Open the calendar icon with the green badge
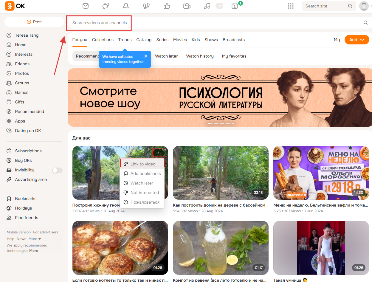The image size is (372, 282). pos(235,6)
